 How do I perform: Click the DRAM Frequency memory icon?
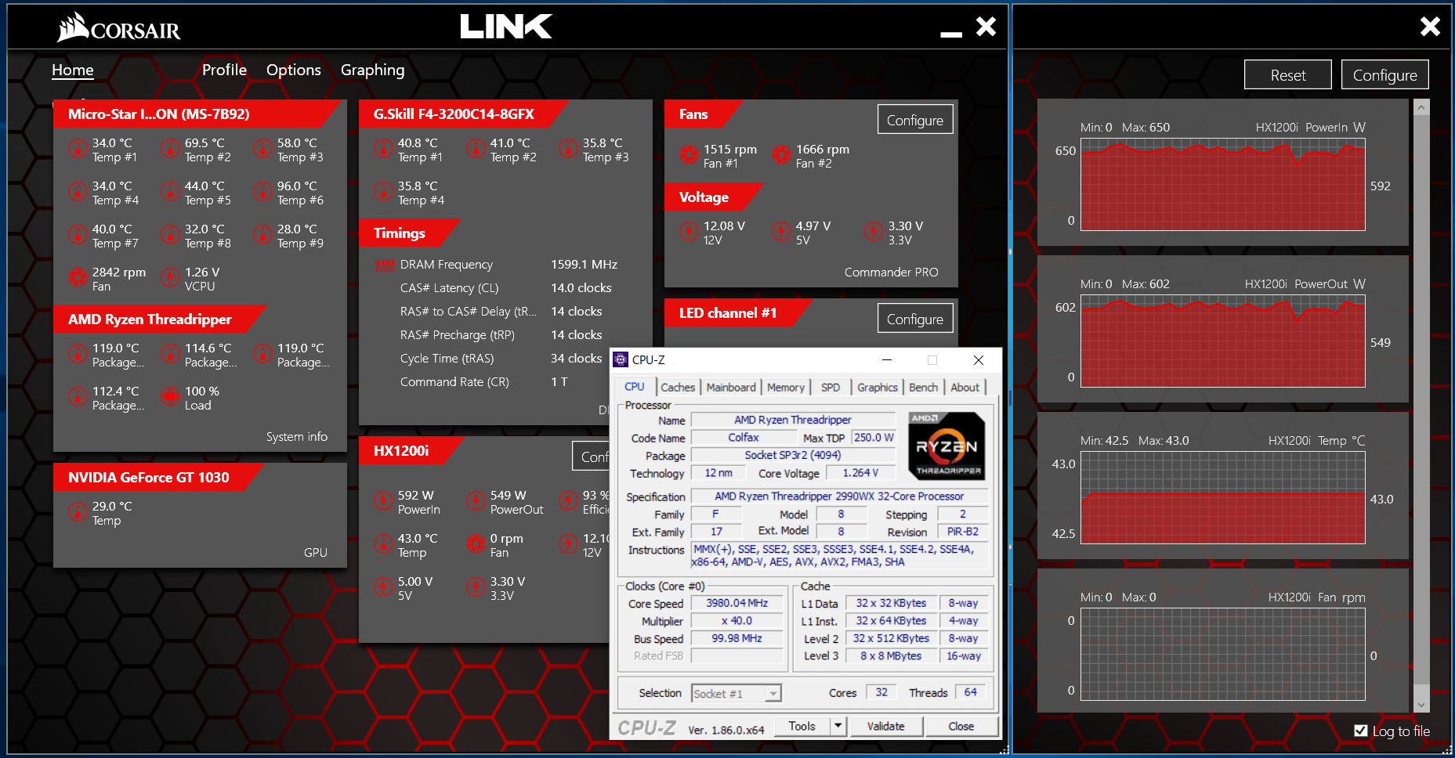(385, 265)
